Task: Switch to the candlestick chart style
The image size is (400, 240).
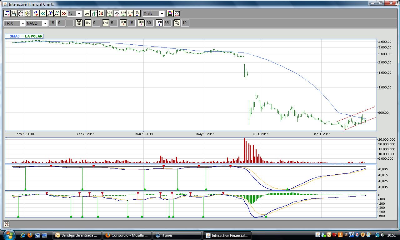Action: pos(101,13)
